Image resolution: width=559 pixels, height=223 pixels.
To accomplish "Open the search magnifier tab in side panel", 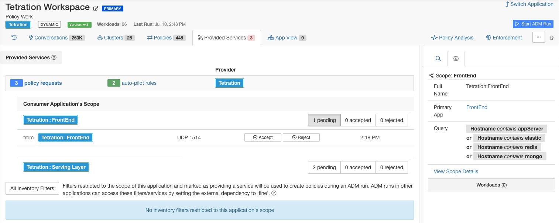I will 438,58.
